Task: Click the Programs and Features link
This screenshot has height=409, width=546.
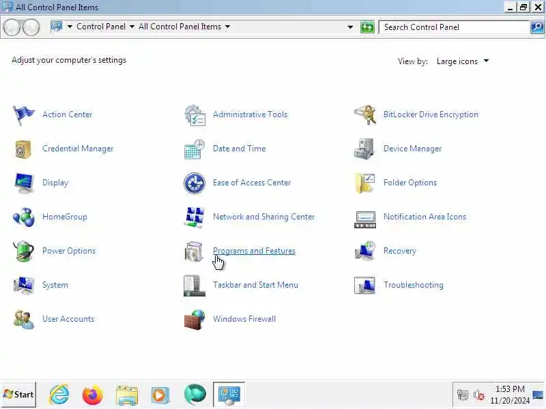Action: 254,251
